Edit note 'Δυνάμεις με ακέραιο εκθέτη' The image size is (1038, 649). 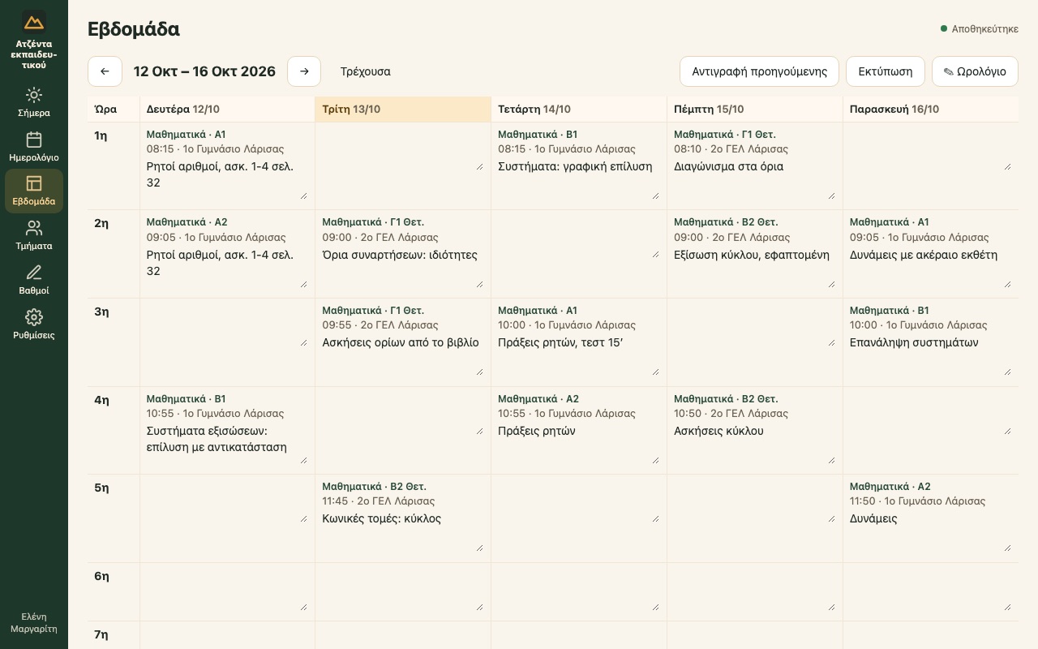tap(930, 268)
